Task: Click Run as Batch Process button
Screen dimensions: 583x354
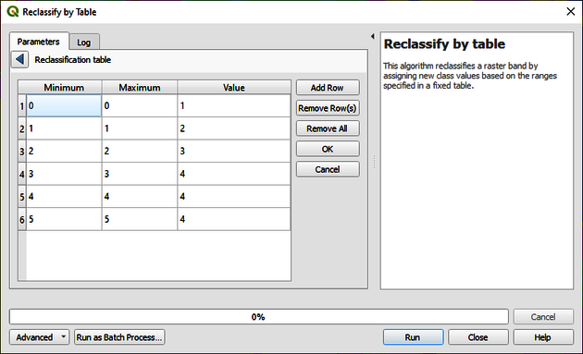Action: click(x=119, y=337)
